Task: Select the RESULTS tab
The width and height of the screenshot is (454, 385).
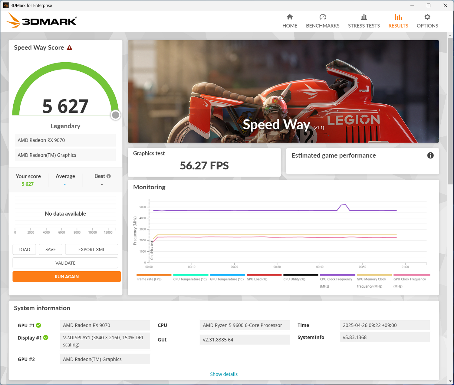Action: coord(398,21)
